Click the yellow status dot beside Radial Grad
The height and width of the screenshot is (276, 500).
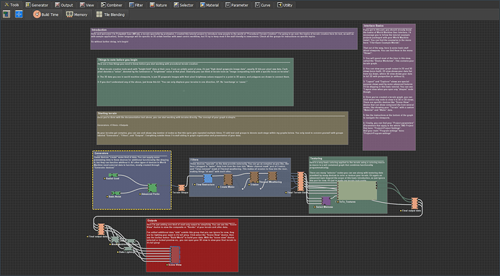tap(105, 178)
